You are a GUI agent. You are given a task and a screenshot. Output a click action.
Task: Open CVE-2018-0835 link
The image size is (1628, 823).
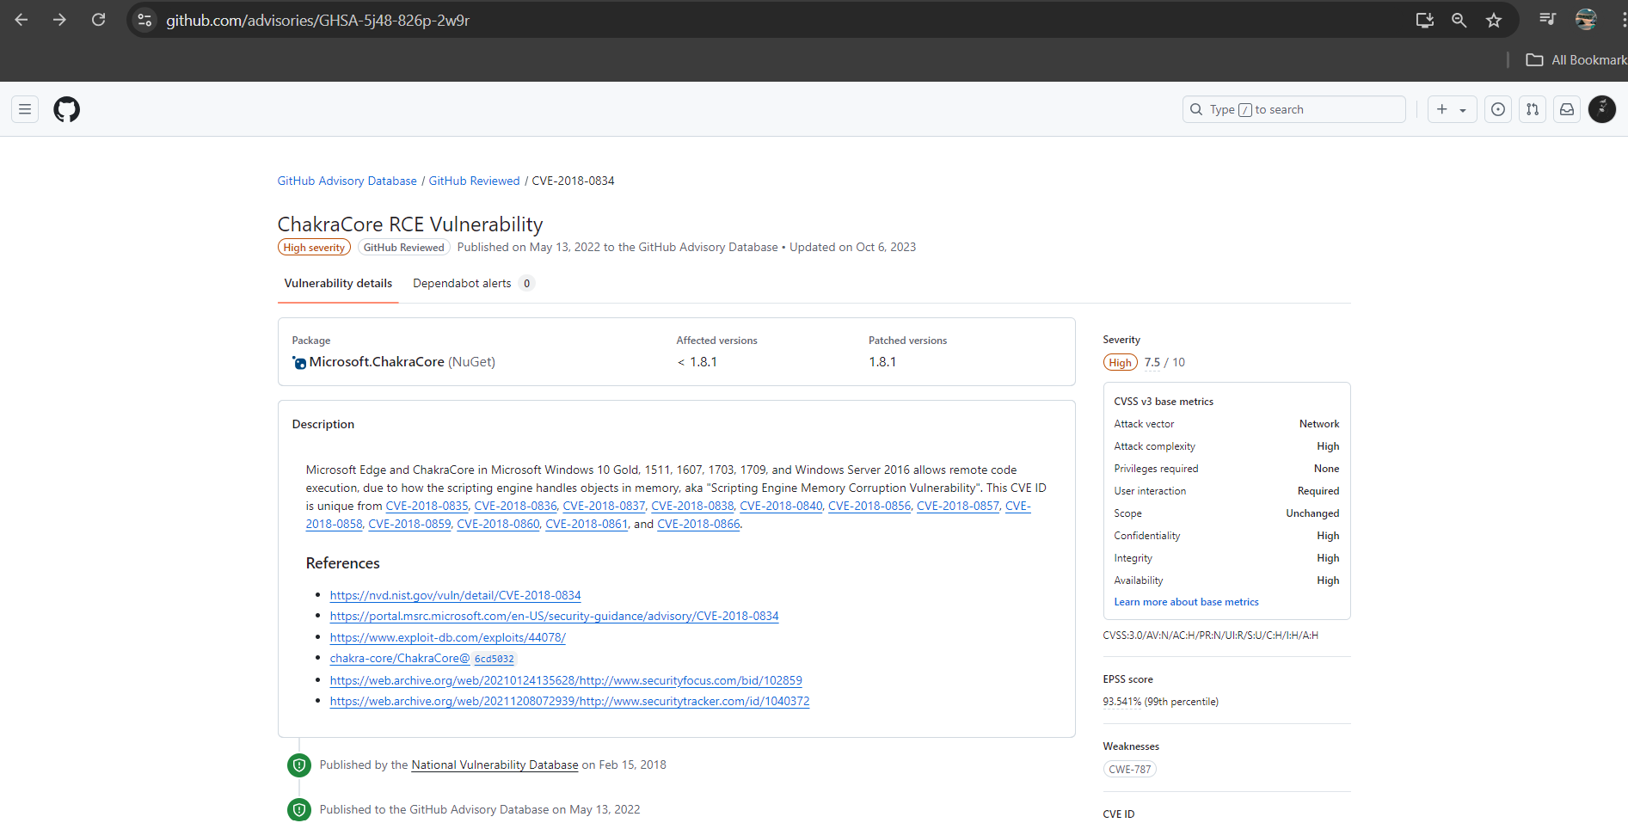427,506
